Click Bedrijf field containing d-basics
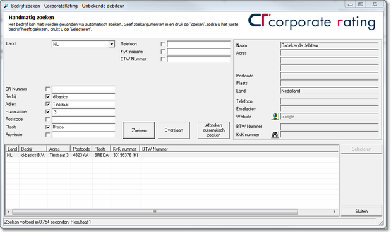Viewport: 391px width, 233px height. 83,97
